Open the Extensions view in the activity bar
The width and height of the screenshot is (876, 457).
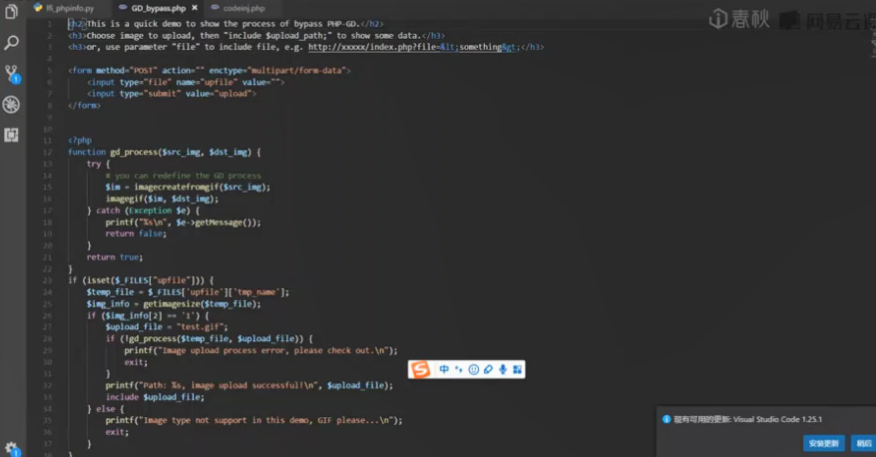11,135
